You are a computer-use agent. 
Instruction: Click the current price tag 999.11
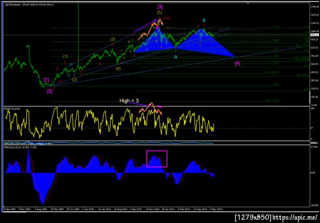314,35
